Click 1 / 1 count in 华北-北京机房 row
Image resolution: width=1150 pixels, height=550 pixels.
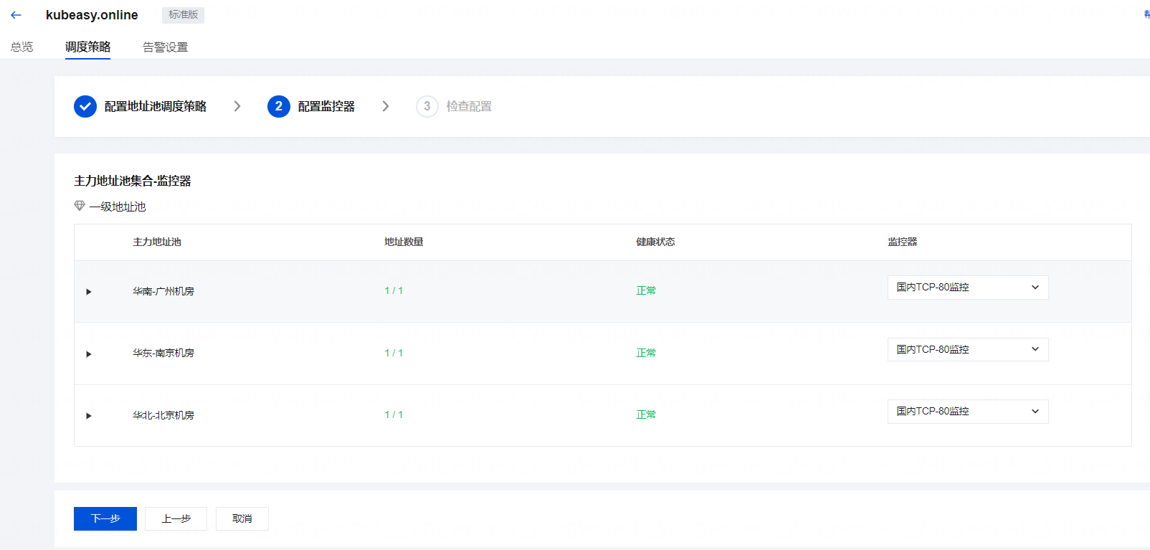point(394,414)
